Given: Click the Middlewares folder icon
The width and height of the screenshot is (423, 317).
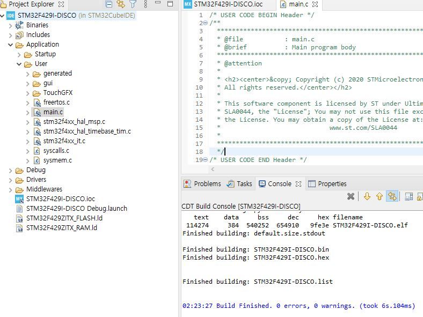Looking at the screenshot, I should pos(19,190).
